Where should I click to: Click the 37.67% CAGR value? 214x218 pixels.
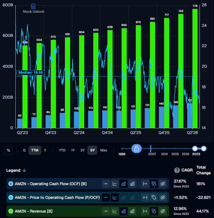[x=180, y=181]
